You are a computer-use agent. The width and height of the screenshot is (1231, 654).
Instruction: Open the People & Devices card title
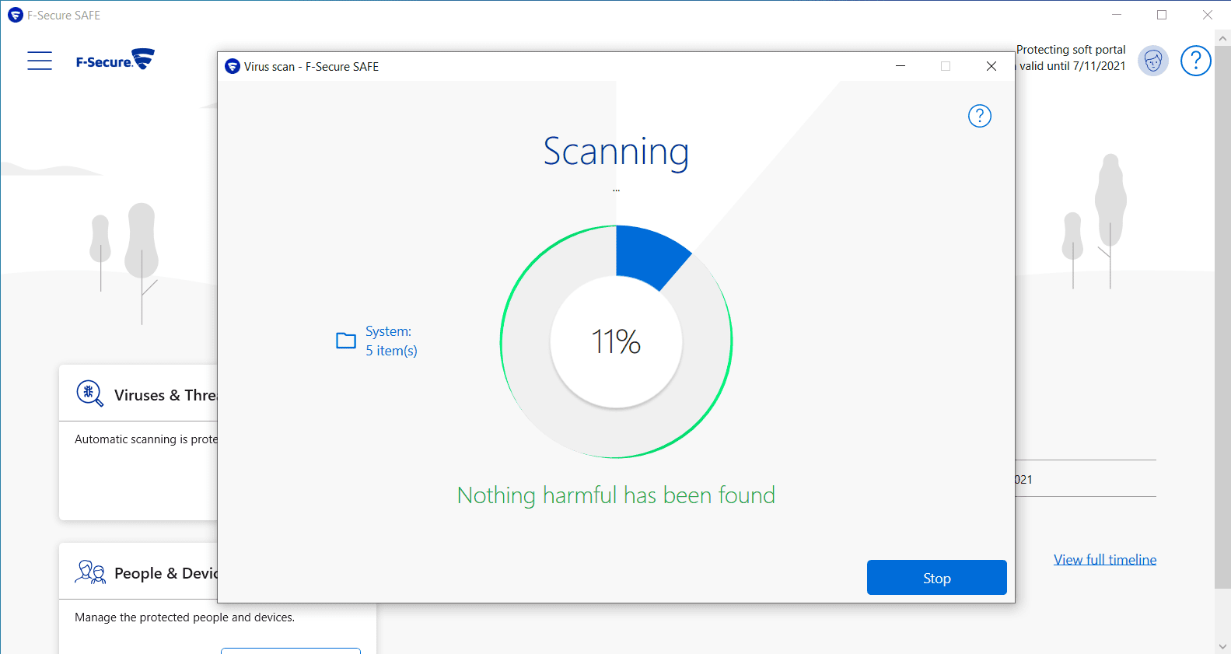pyautogui.click(x=166, y=573)
